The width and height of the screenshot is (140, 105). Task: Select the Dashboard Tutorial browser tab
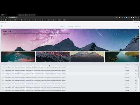point(27,15)
